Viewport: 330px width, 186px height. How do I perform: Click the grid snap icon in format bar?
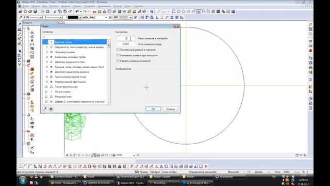(x=172, y=18)
